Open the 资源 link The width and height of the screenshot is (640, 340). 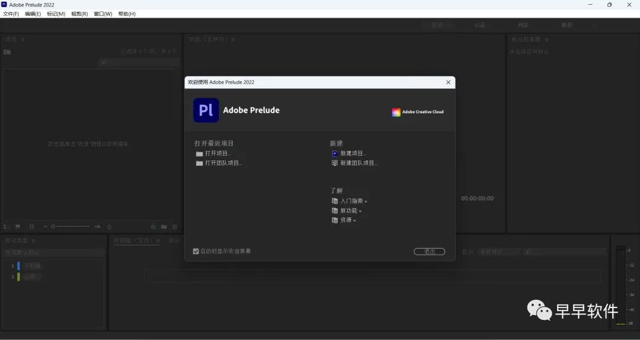click(348, 220)
